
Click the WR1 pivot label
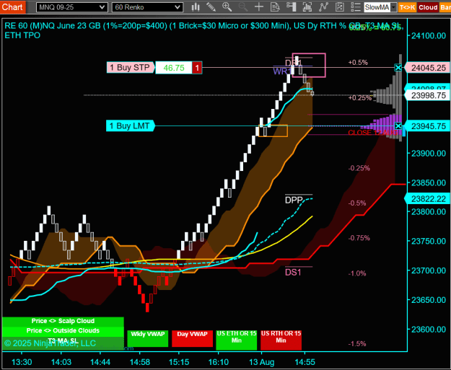tap(282, 71)
